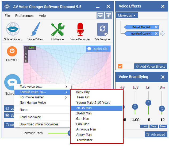Click the Nickvoice speech bubble icon
This screenshot has height=146, width=169.
(12, 82)
